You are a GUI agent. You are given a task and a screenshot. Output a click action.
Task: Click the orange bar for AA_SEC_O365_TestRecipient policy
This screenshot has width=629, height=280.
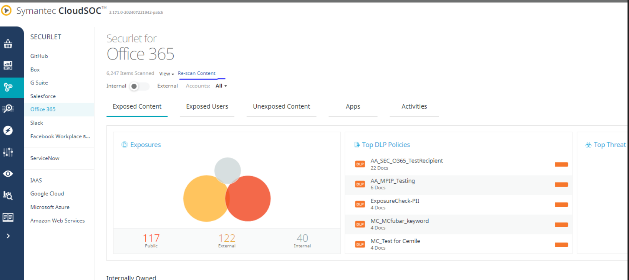click(561, 164)
